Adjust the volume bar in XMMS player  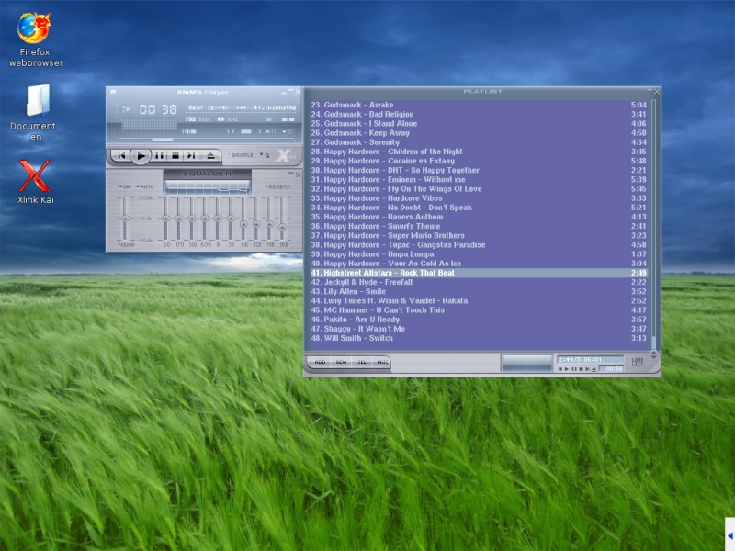coord(189,131)
